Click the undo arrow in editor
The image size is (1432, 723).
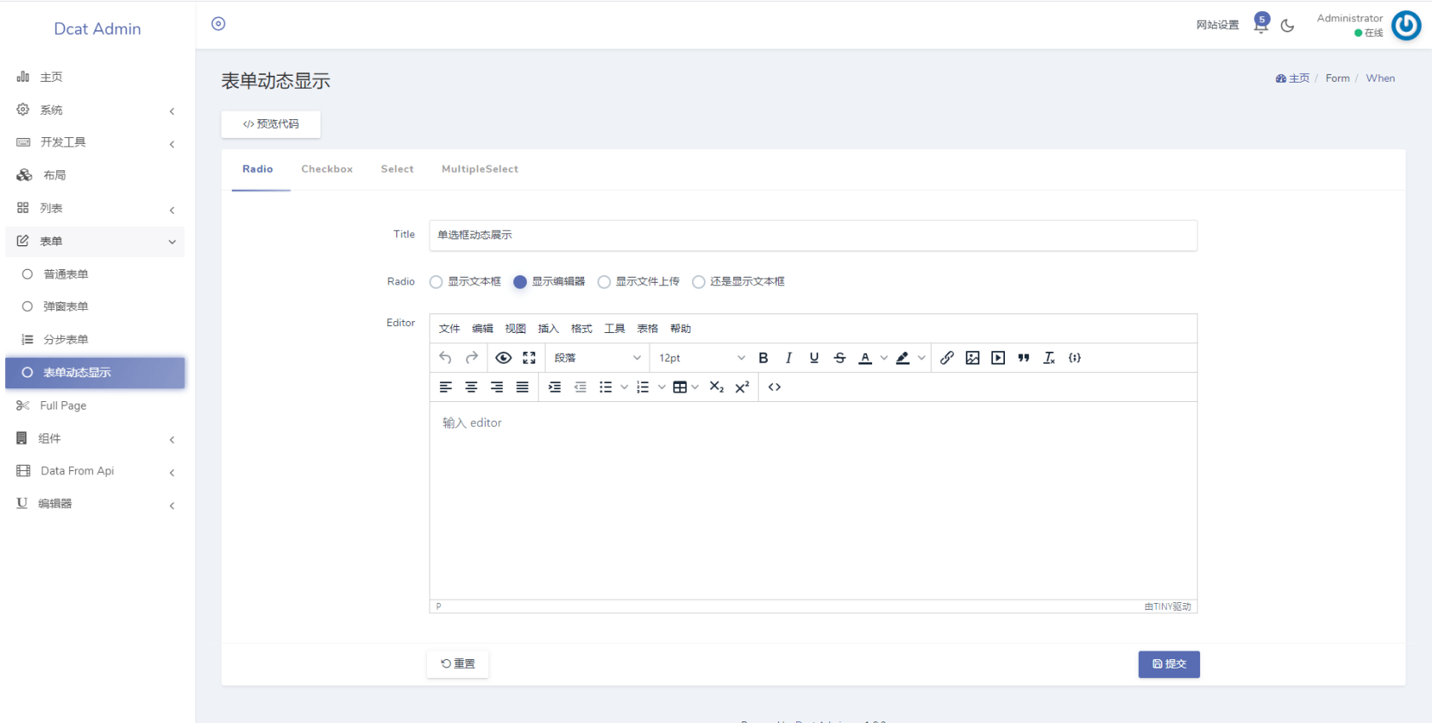coord(445,359)
